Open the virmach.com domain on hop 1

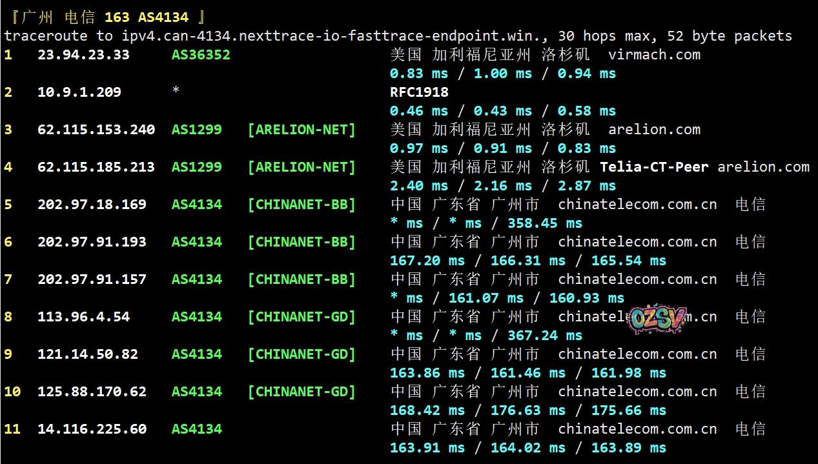click(x=654, y=55)
